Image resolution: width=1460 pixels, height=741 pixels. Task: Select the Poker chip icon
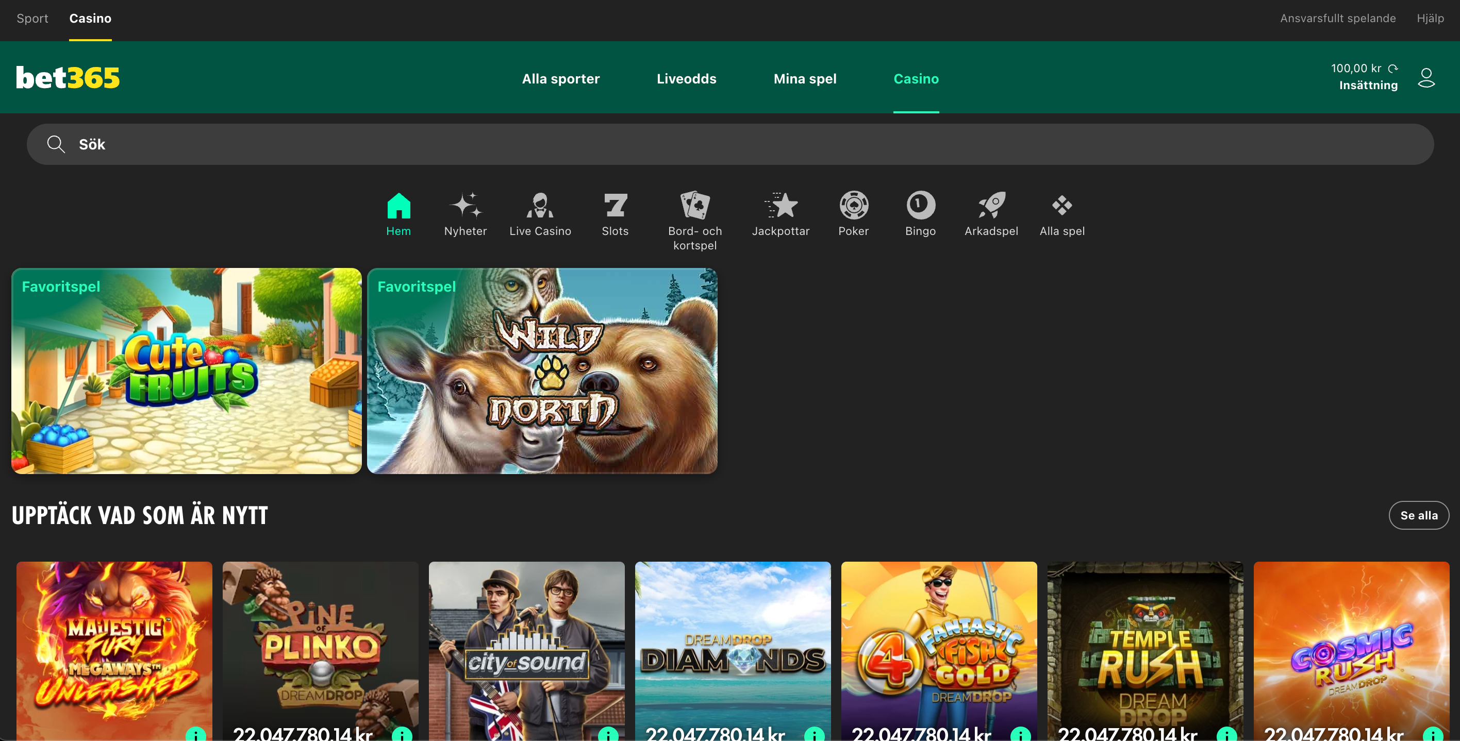pyautogui.click(x=854, y=205)
